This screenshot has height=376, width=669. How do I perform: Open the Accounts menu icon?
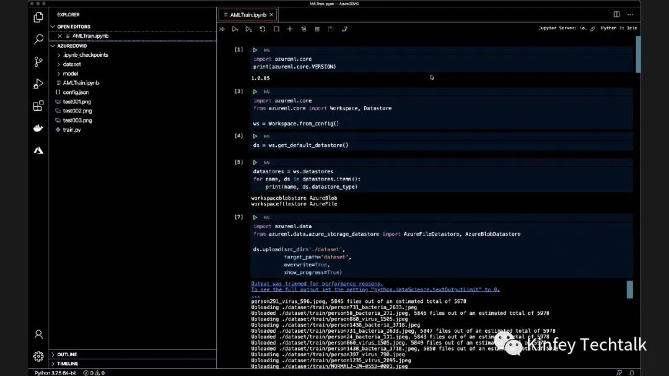click(38, 335)
